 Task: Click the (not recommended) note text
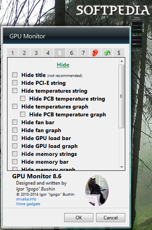(65, 76)
